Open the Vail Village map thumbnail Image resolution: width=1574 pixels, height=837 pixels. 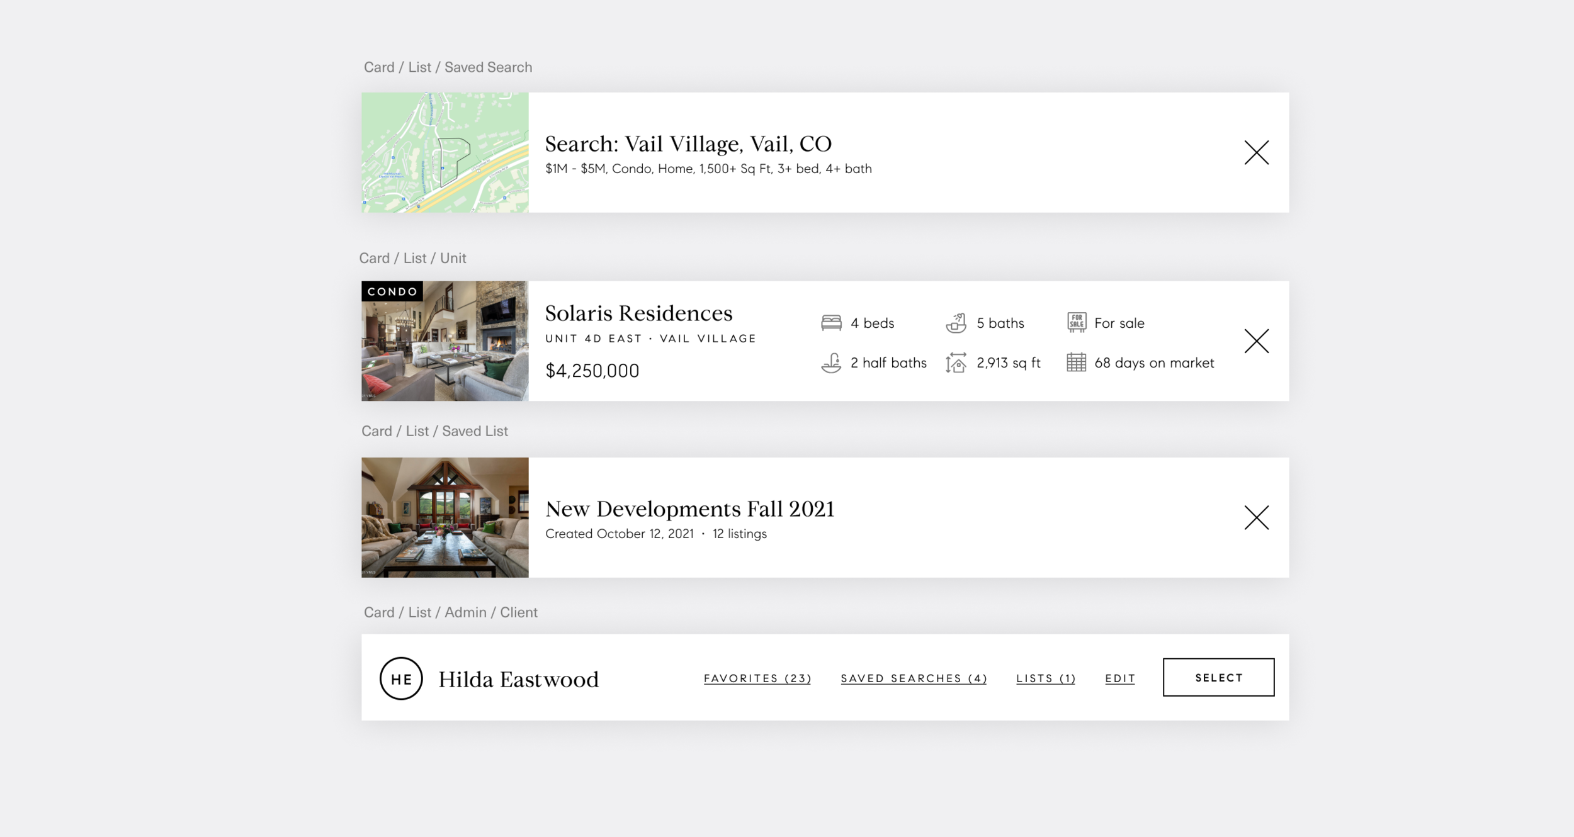click(444, 152)
